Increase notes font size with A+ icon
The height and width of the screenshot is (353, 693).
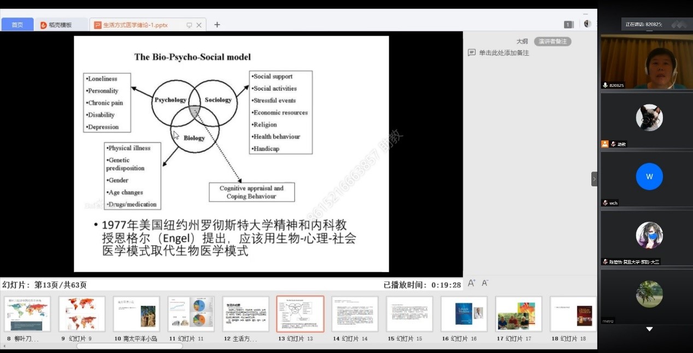tap(472, 284)
